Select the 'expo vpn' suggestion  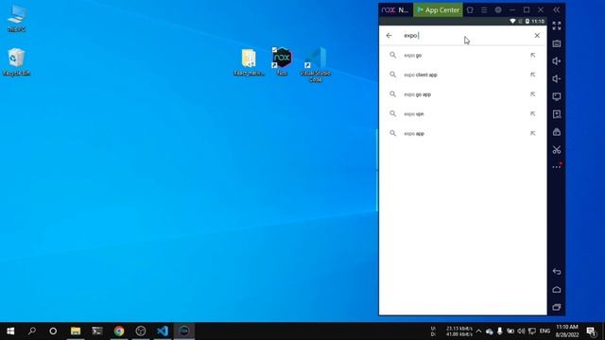pos(462,113)
